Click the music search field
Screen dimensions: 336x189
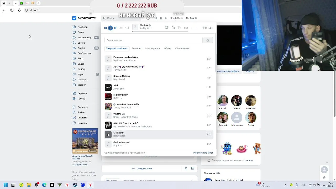(154, 40)
